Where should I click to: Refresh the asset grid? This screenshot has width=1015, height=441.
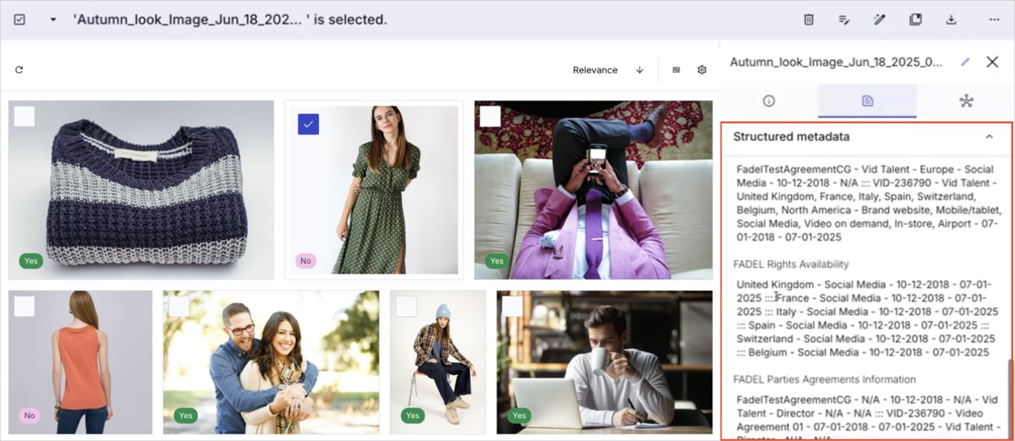pyautogui.click(x=19, y=70)
